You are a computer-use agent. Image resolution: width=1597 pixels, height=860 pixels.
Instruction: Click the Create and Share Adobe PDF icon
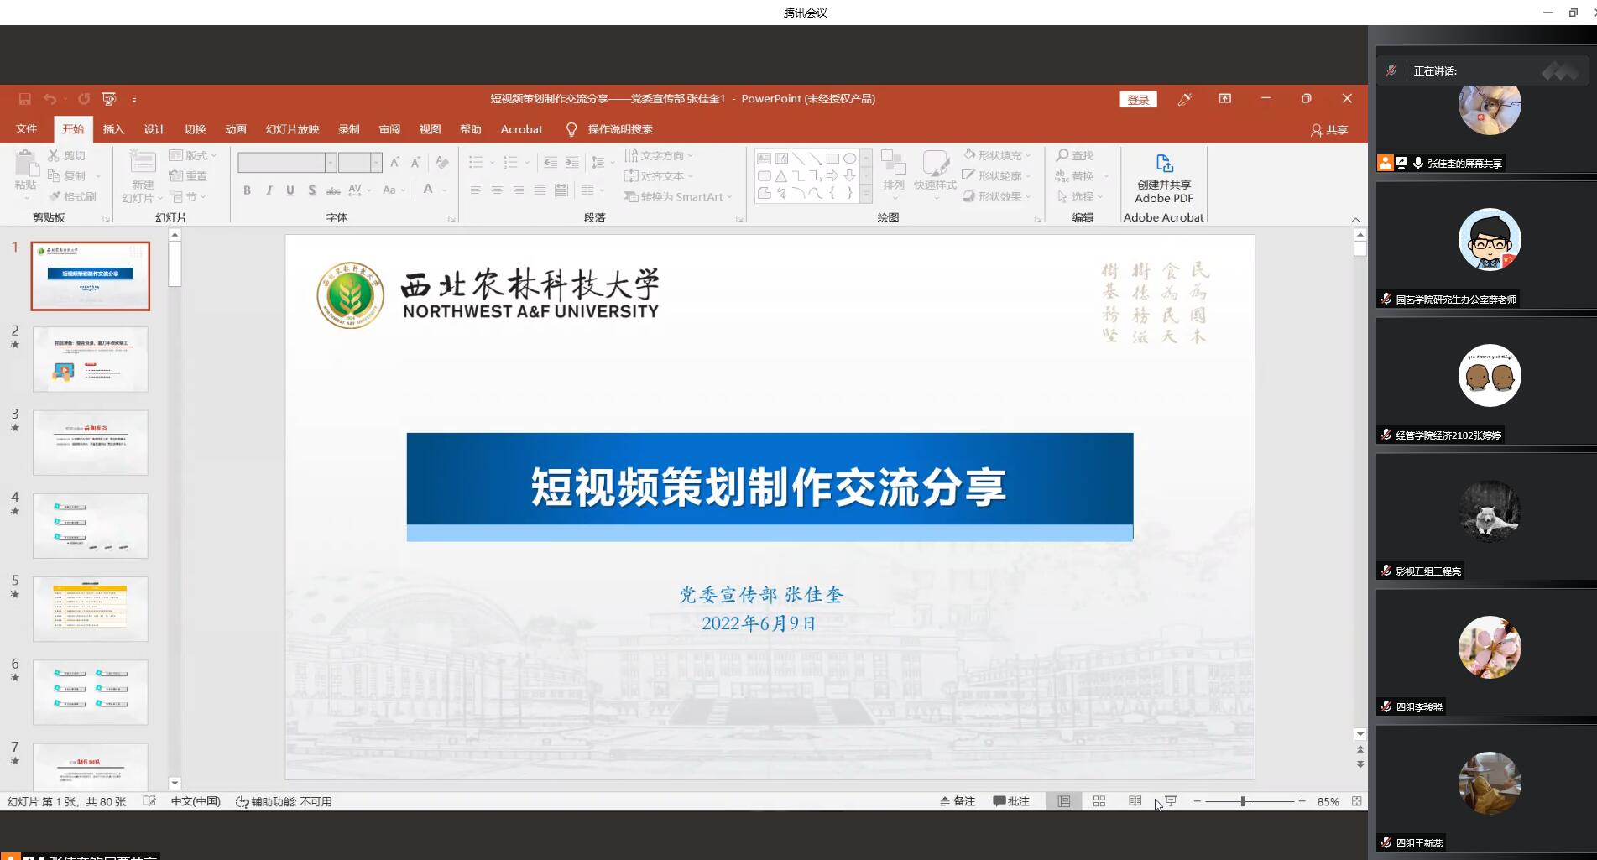click(1163, 164)
